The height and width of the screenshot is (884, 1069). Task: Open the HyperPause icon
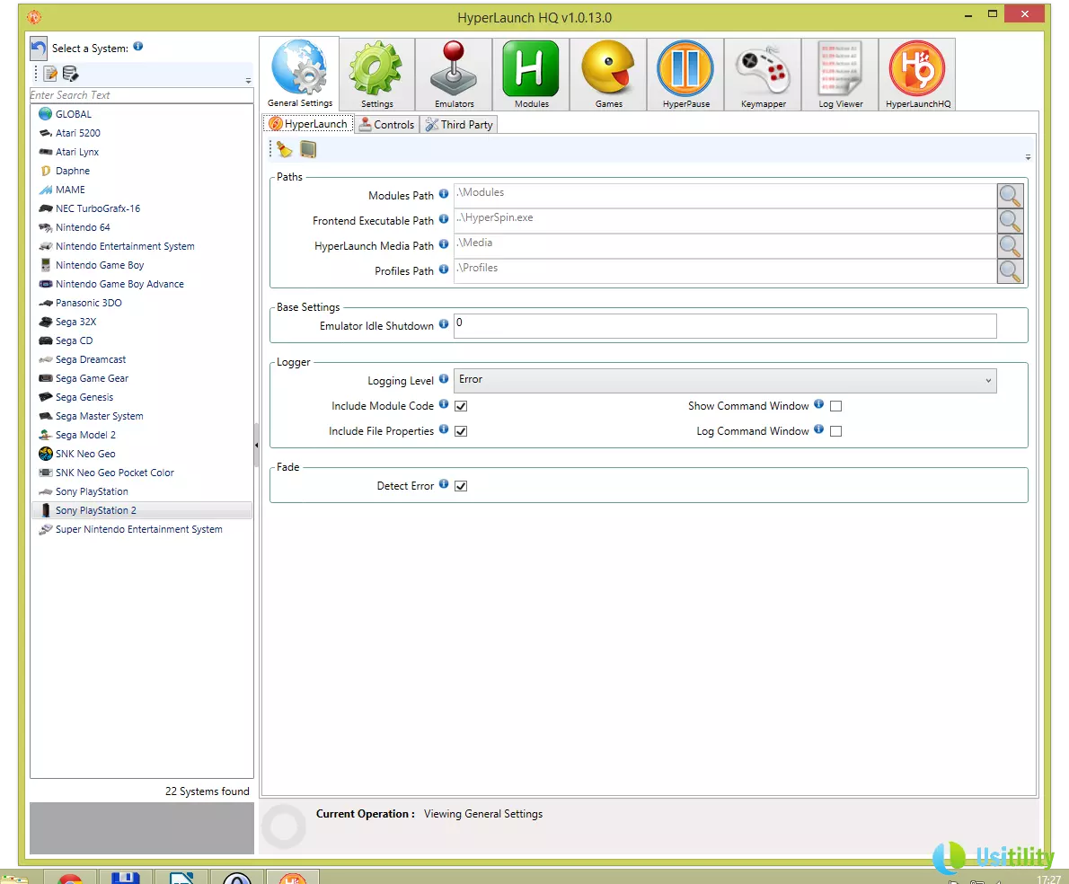tap(685, 75)
